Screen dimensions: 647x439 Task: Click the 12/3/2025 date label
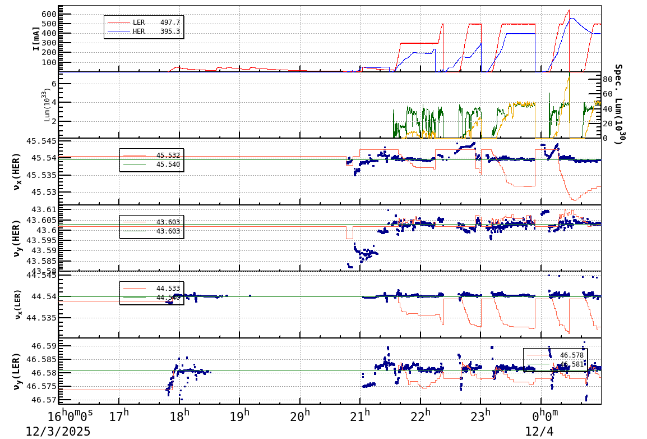(58, 432)
